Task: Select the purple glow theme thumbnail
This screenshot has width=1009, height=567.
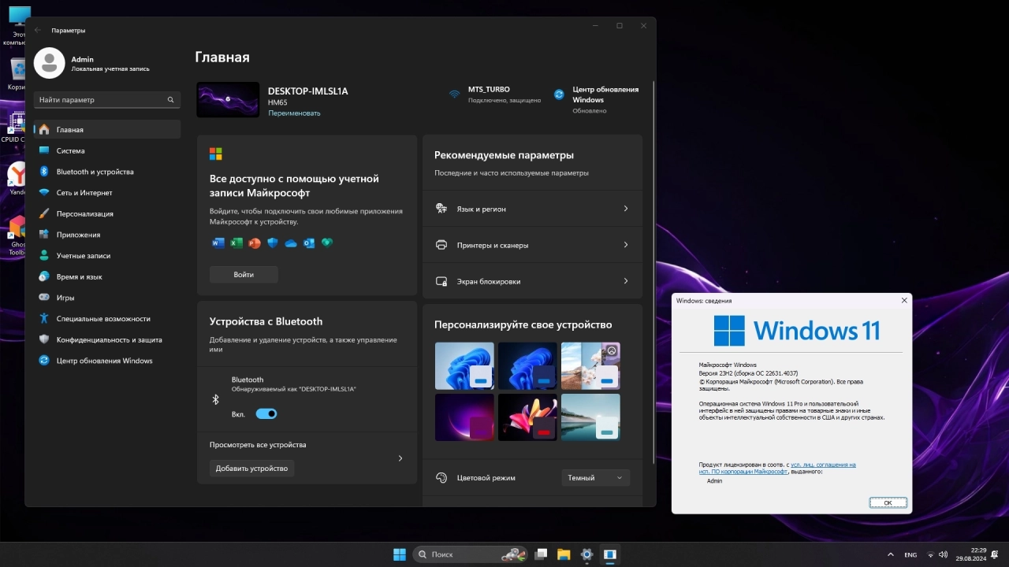Action: 464,417
